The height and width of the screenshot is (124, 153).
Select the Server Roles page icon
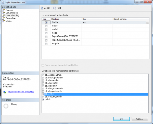click(3, 13)
